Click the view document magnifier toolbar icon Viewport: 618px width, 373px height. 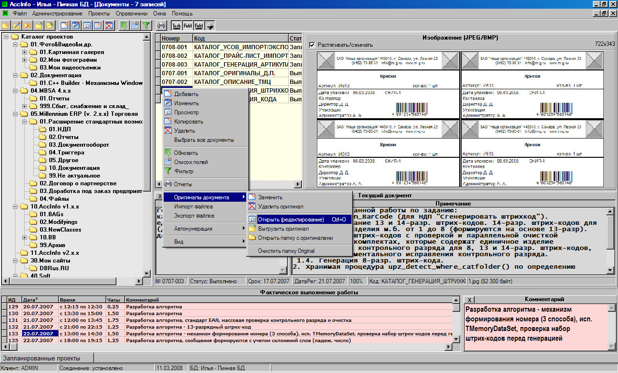87,26
